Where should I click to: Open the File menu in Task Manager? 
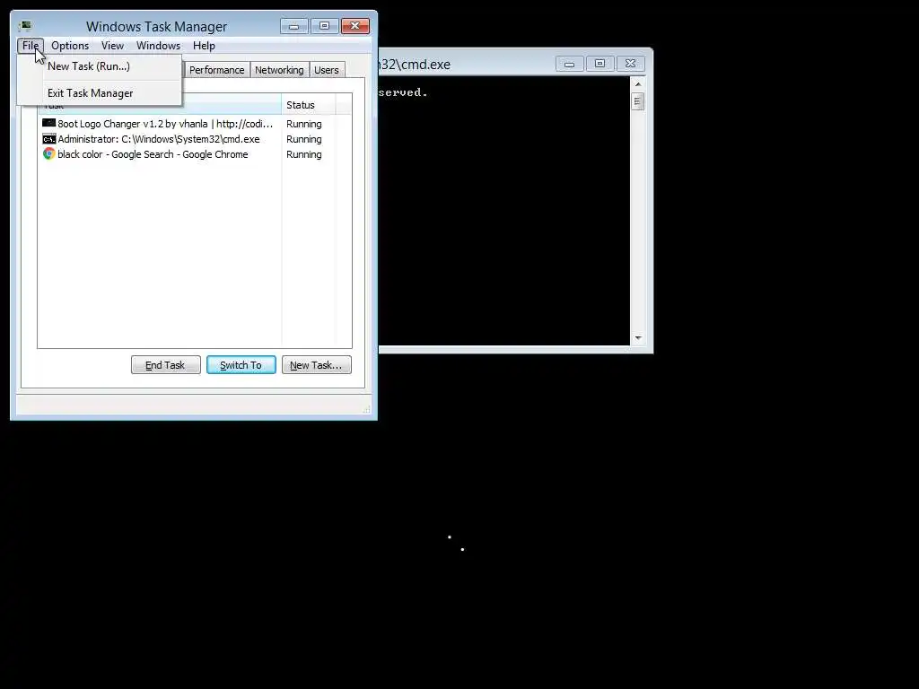(x=31, y=46)
